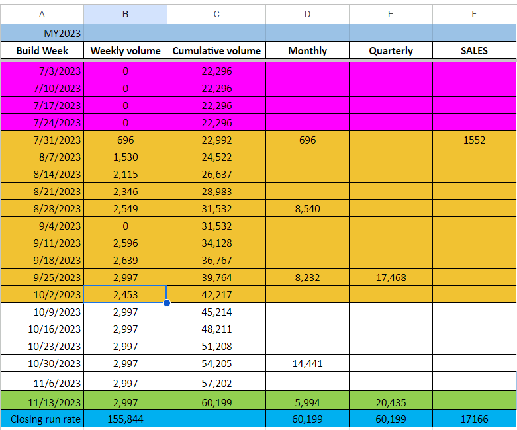This screenshot has width=517, height=430.
Task: Click column F header
Action: point(474,14)
